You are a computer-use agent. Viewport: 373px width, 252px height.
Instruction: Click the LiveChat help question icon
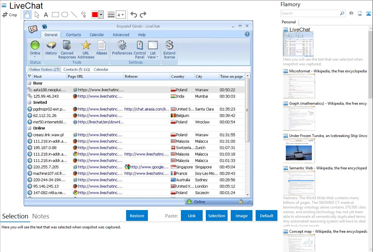point(247,34)
